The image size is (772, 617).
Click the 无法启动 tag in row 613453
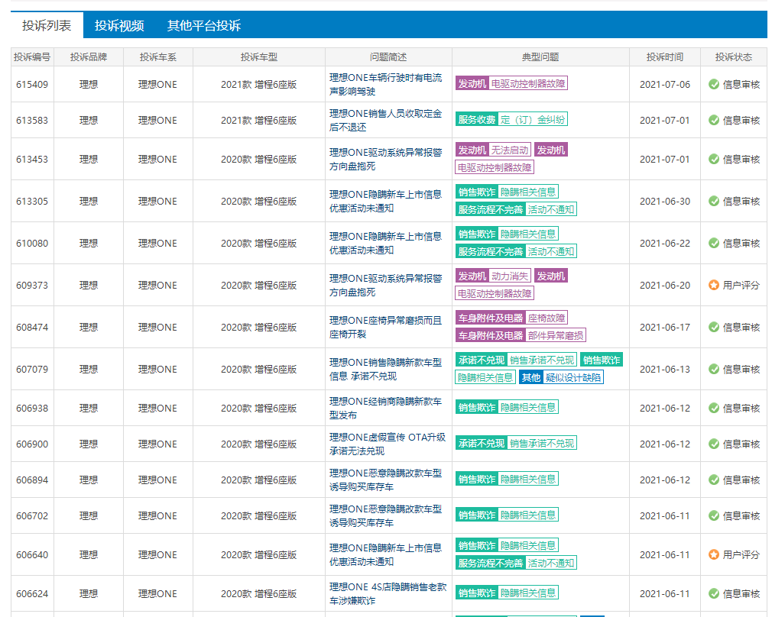pyautogui.click(x=510, y=150)
